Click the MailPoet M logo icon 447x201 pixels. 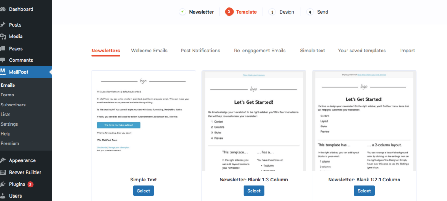pyautogui.click(x=3, y=72)
